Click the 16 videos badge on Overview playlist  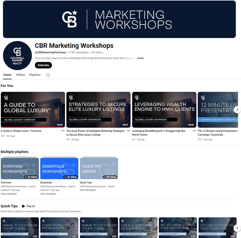pyautogui.click(x=31, y=177)
